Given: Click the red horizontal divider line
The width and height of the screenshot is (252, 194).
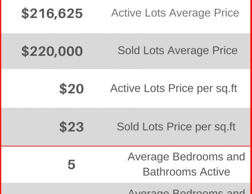Looking at the screenshot, I should click(x=126, y=146).
